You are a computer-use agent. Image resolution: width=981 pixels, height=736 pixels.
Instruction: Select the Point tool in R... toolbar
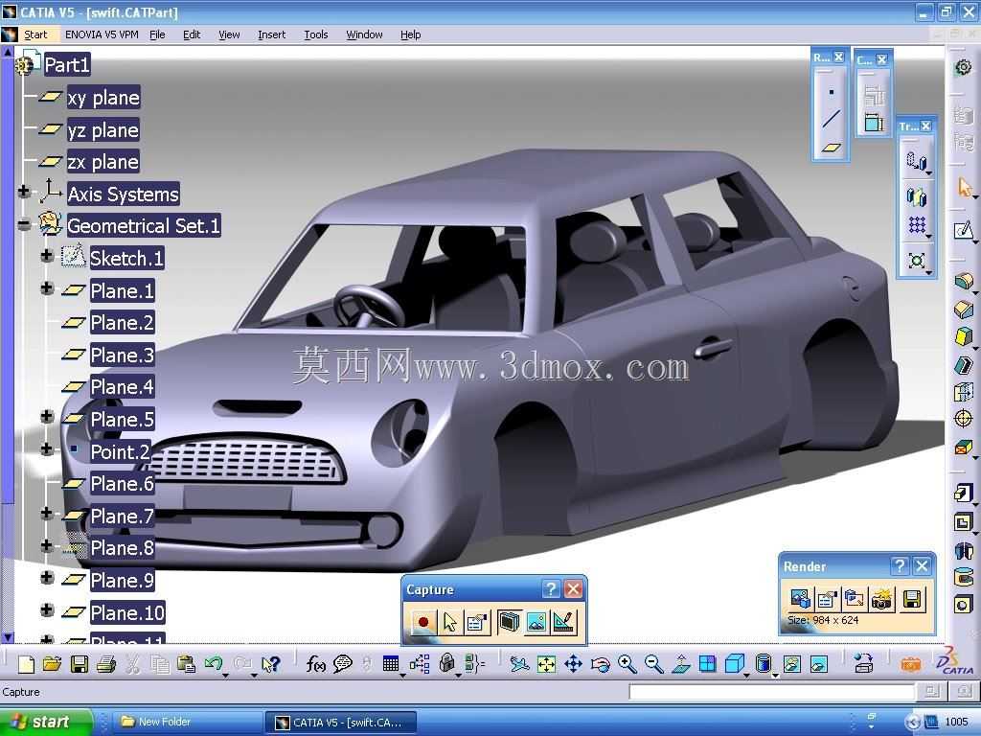831,92
